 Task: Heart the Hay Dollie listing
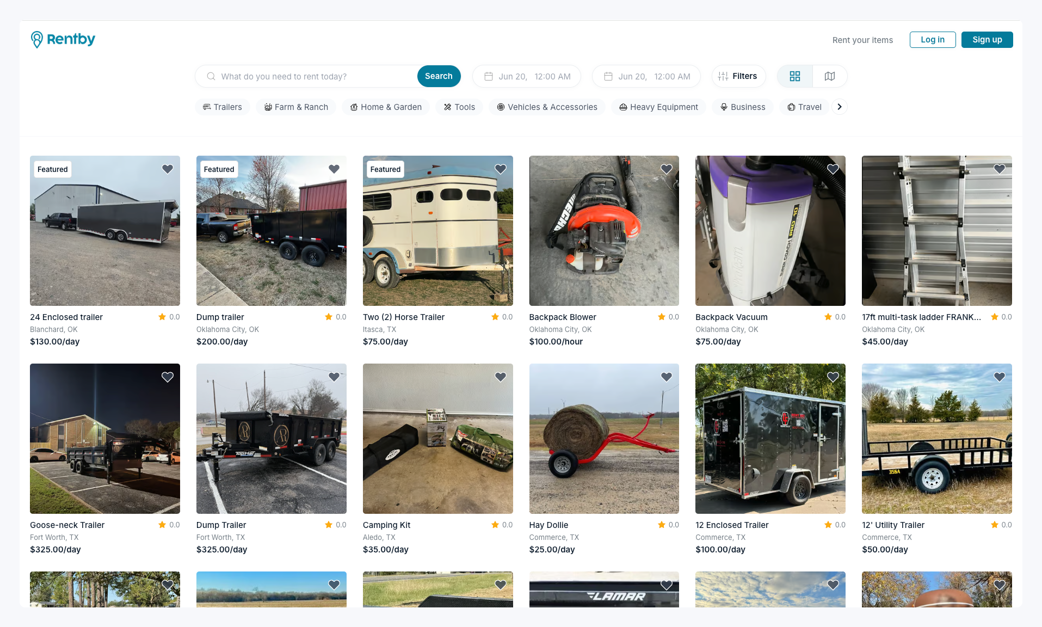tap(667, 377)
